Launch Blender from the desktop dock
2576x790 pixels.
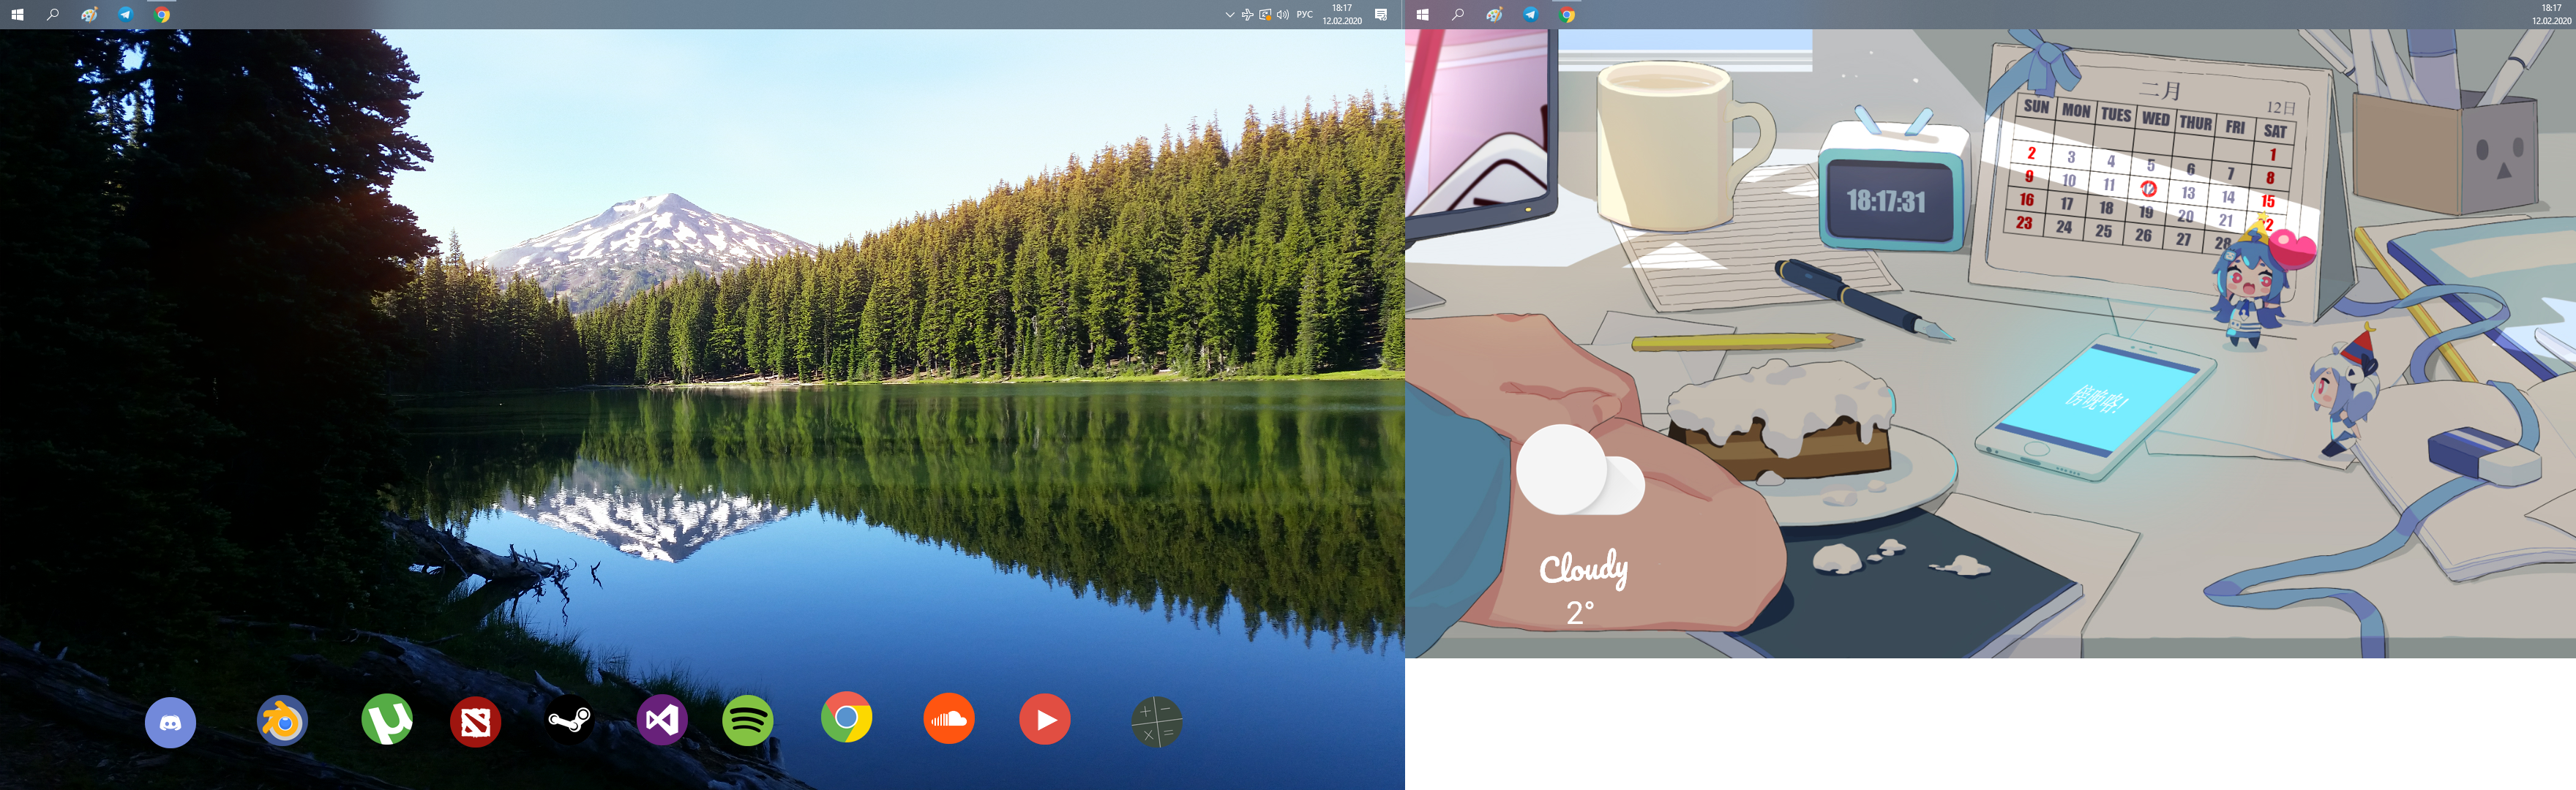(282, 720)
